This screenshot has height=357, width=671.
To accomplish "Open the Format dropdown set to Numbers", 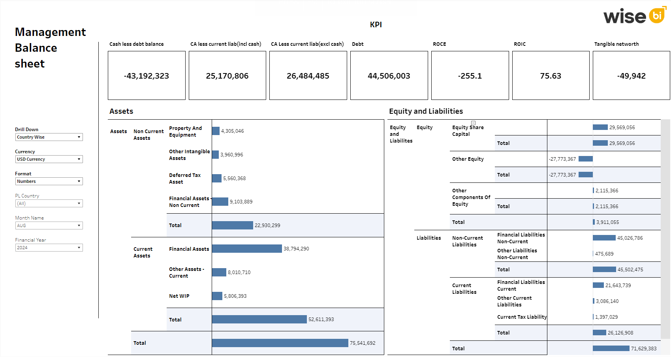I will tap(49, 181).
